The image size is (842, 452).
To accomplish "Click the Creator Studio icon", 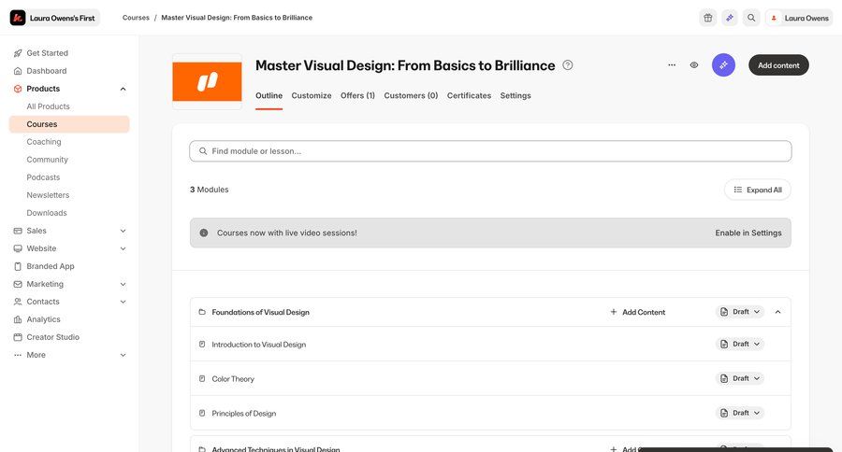I will 18,337.
